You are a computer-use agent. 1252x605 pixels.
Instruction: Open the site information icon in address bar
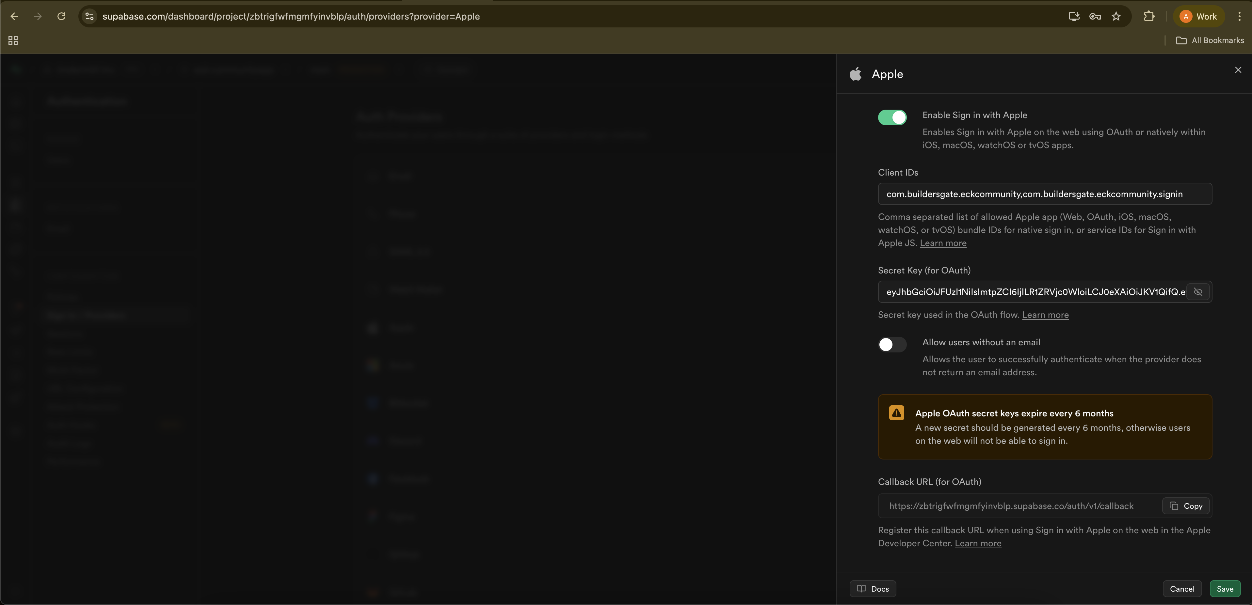click(89, 17)
